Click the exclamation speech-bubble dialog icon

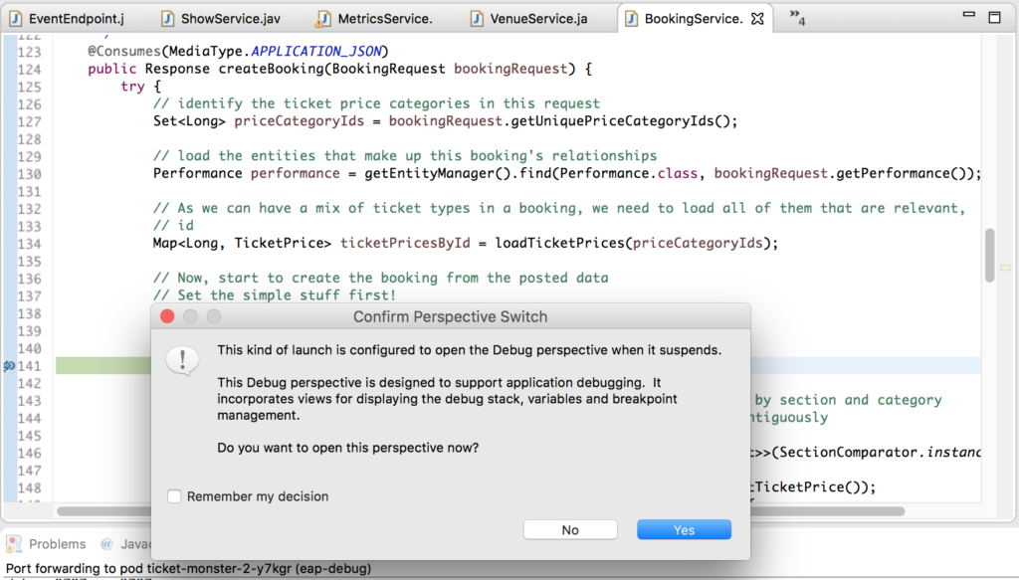pos(183,360)
